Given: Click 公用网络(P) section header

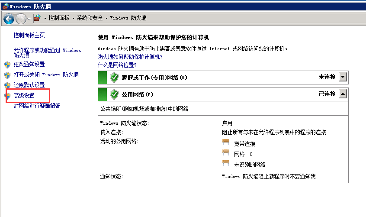Looking at the screenshot, I should [x=223, y=94].
